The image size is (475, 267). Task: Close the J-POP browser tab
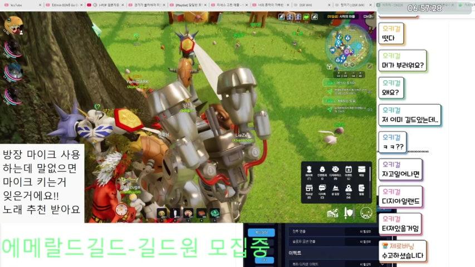click(123, 5)
